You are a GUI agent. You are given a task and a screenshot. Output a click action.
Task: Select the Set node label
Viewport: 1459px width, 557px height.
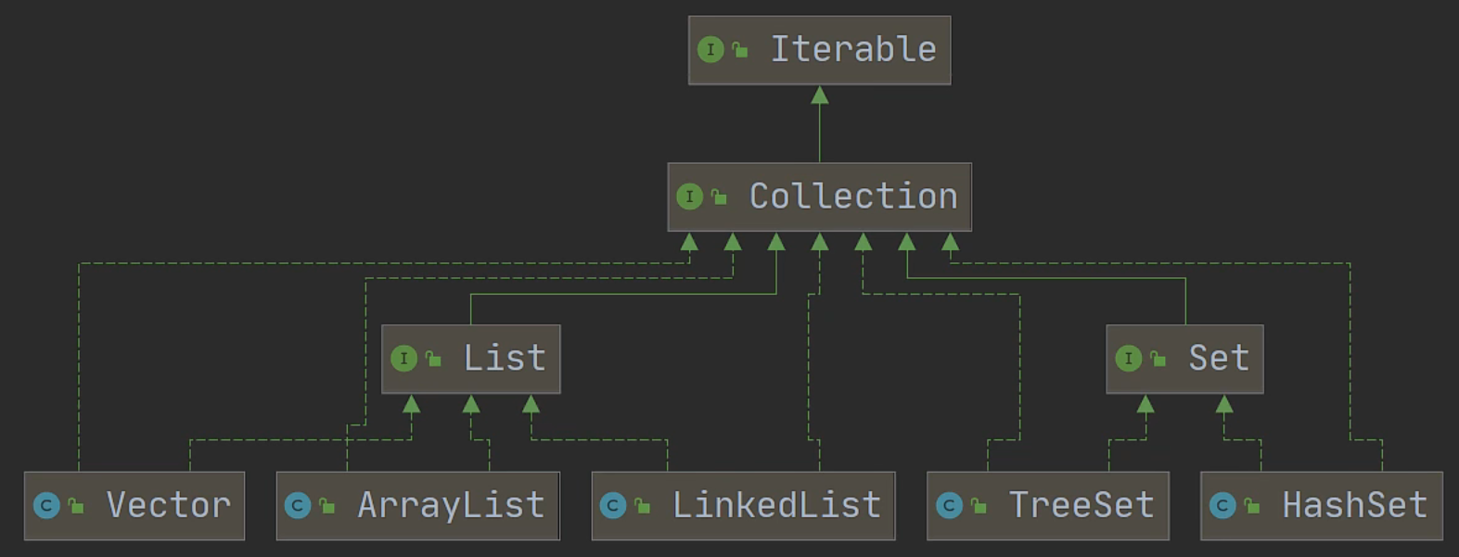tap(1219, 359)
